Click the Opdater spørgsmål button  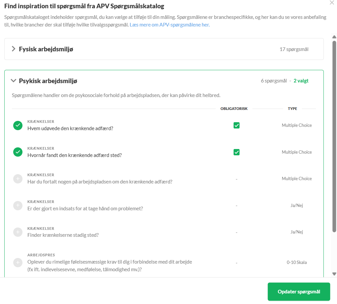coord(299,291)
